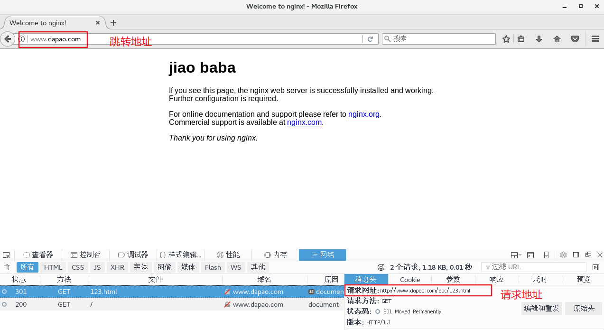Close the Welcome to nginx! tab

(98, 23)
